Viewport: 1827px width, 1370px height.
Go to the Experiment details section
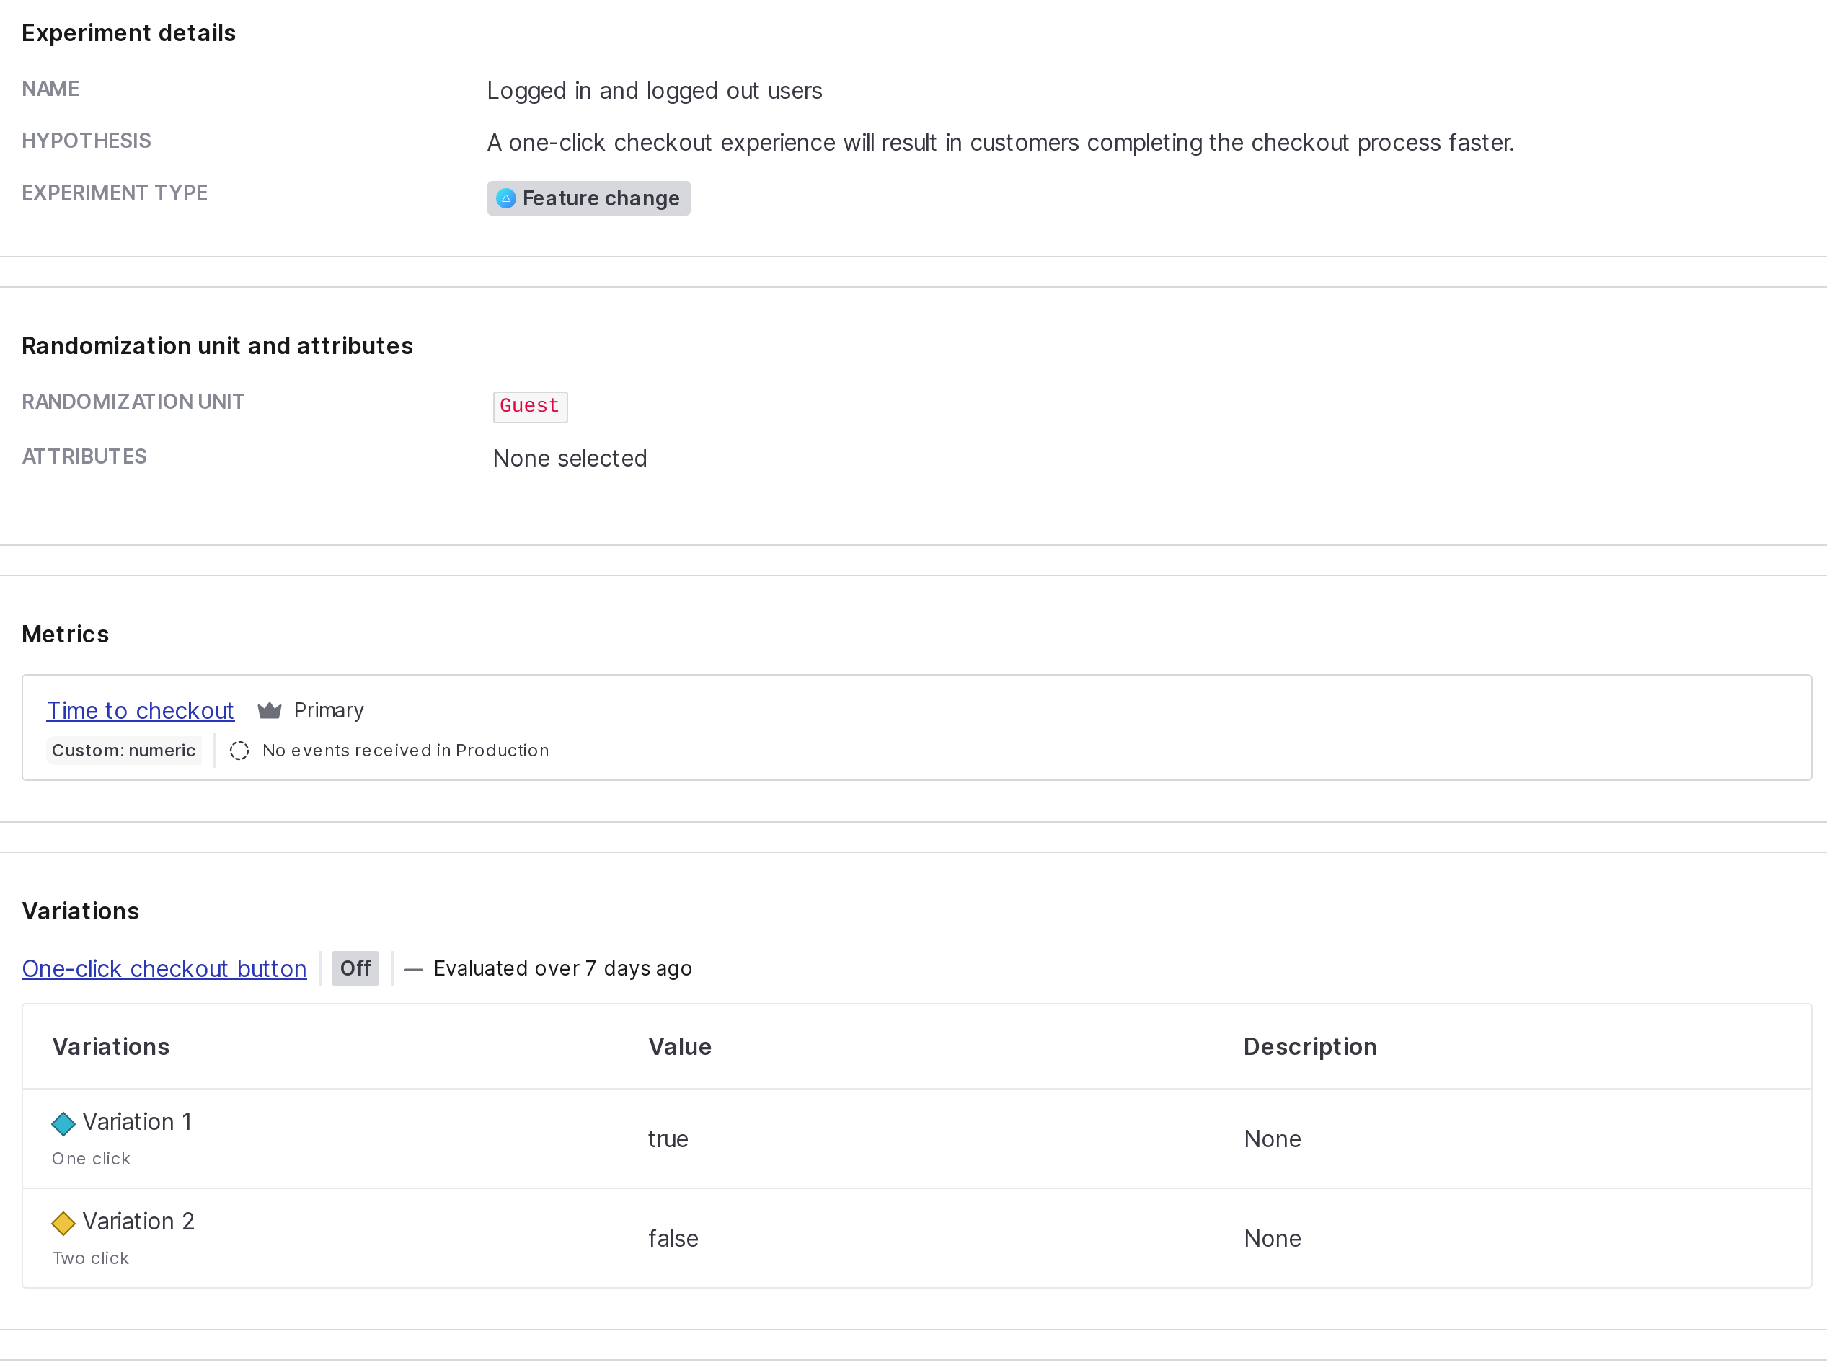[129, 33]
